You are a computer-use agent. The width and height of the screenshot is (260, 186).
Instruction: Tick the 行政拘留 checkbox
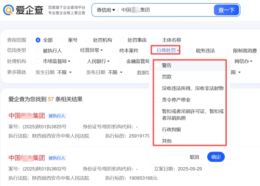[x=157, y=129]
